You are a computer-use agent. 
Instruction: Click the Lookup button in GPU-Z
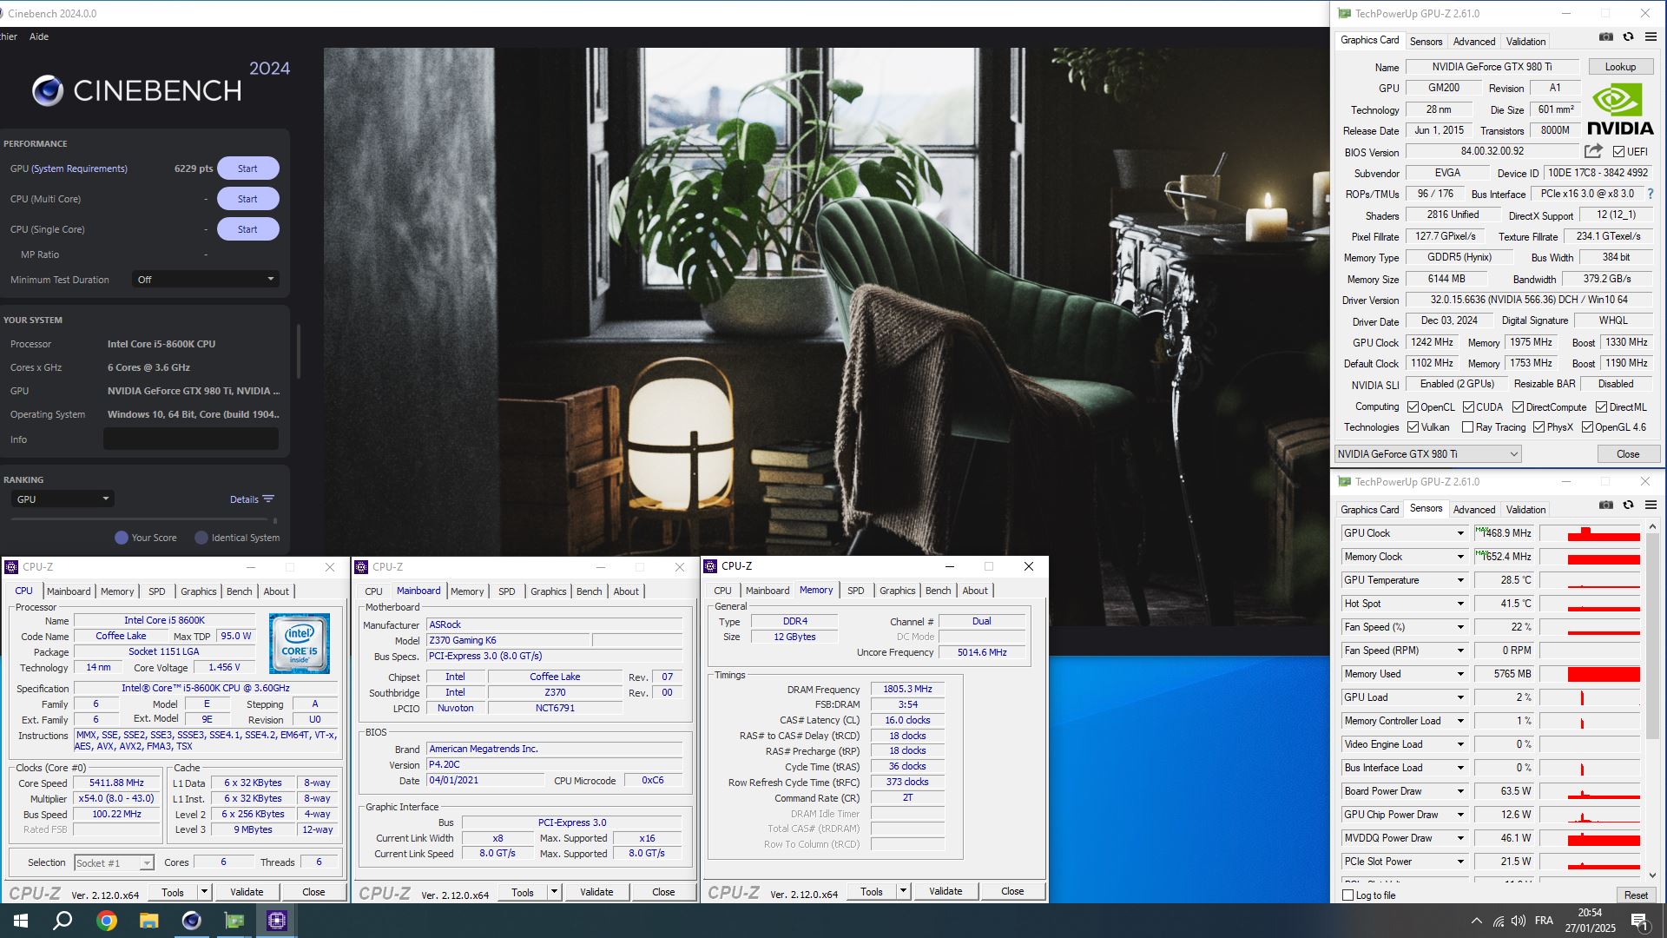pos(1620,67)
